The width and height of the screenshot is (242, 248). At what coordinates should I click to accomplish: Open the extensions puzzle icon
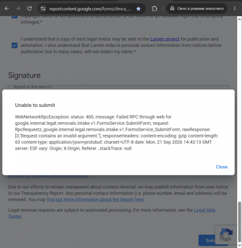[x=155, y=9]
